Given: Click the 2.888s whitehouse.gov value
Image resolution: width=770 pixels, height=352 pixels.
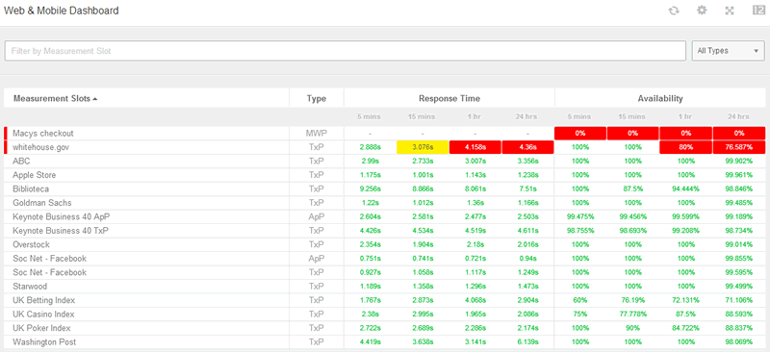Looking at the screenshot, I should [x=370, y=147].
